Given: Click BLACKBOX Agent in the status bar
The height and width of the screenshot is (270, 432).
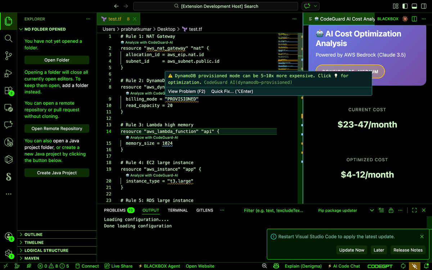Looking at the screenshot, I should (159, 266).
